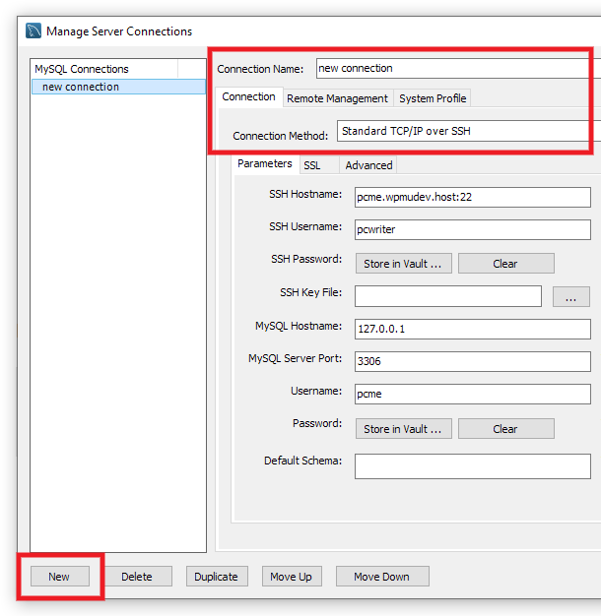The width and height of the screenshot is (601, 616).
Task: Click the MySQL Username field containing pcme
Action: [x=472, y=394]
